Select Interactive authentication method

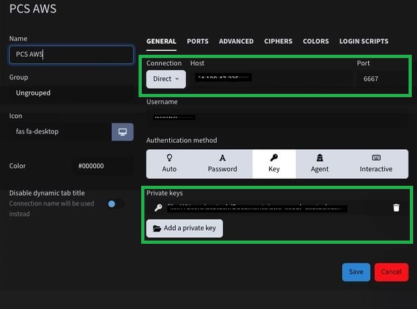tap(376, 164)
